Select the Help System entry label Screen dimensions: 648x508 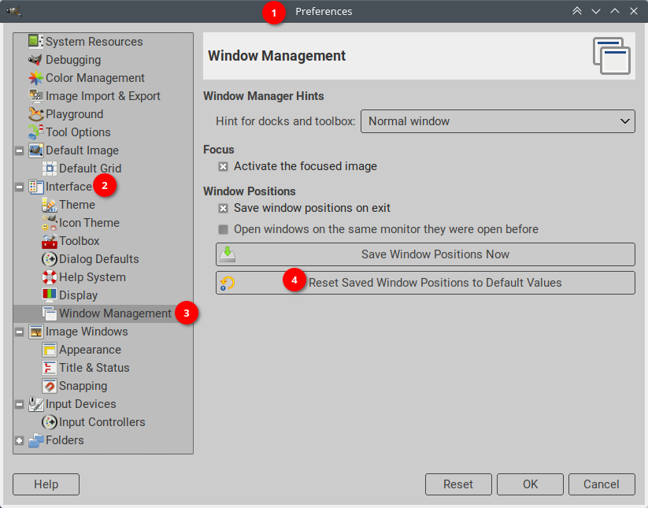click(92, 277)
